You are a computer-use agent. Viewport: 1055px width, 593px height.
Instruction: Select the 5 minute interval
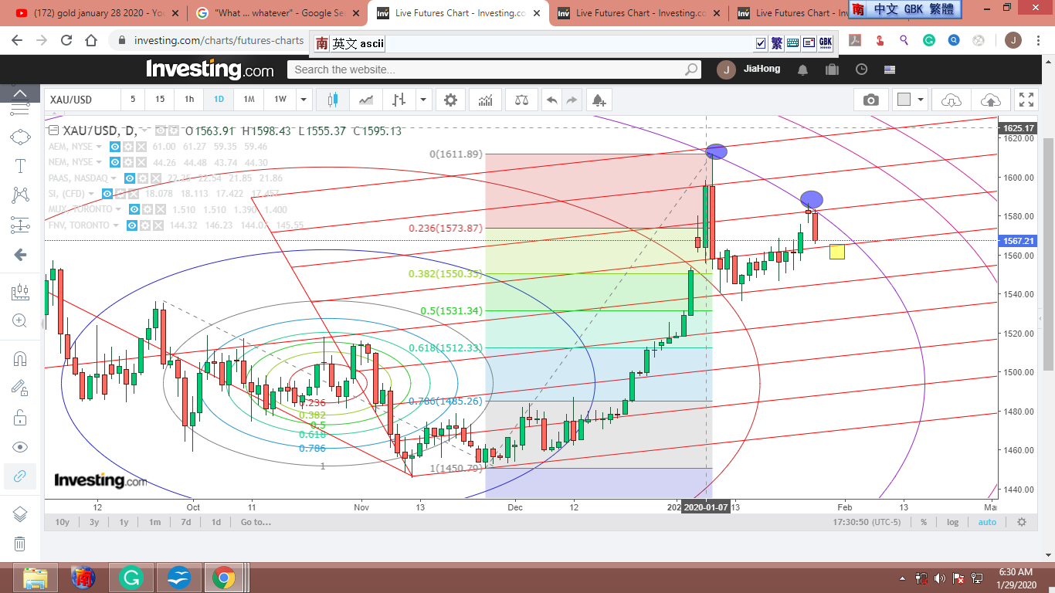coord(133,100)
